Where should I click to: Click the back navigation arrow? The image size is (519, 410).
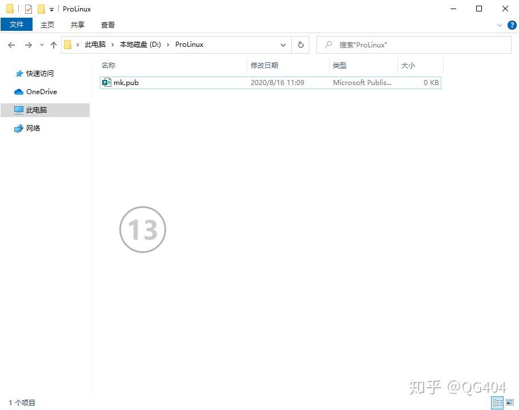pos(11,45)
